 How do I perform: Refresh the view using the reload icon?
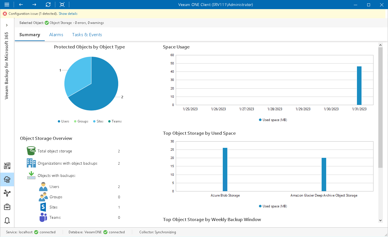click(x=48, y=5)
